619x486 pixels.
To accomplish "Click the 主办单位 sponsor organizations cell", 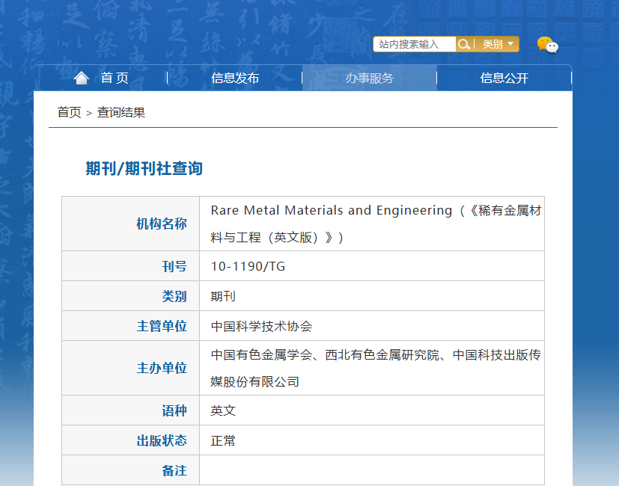I will [372, 368].
